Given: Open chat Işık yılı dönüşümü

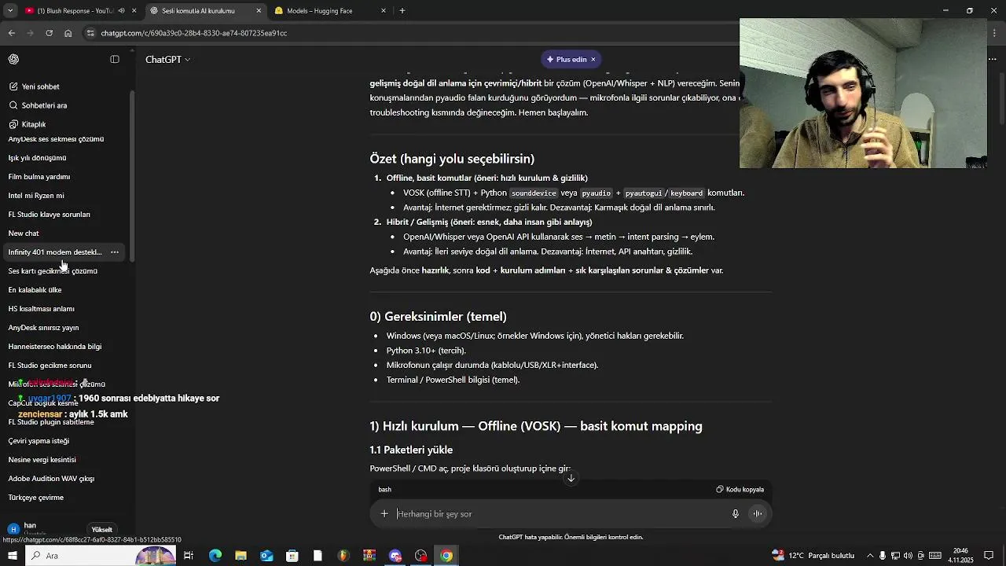Looking at the screenshot, I should click(x=37, y=158).
